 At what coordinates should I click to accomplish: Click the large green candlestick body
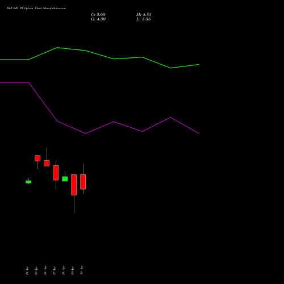point(65,179)
